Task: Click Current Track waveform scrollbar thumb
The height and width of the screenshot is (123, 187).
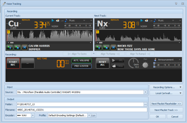Action: [12, 42]
